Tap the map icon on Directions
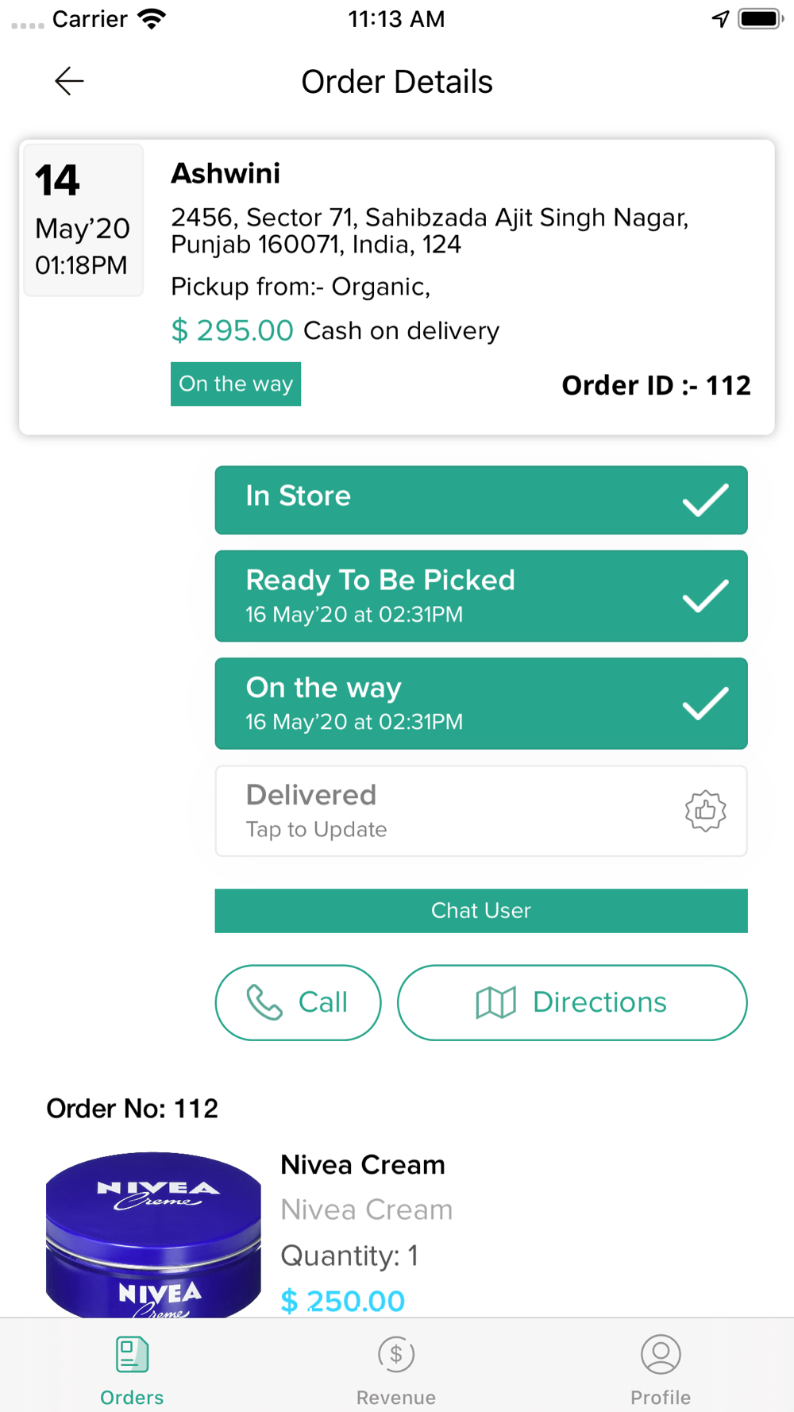794x1412 pixels. tap(496, 1002)
